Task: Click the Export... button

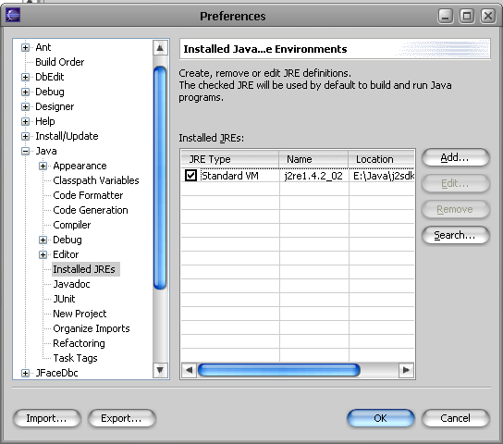Action: coord(121,418)
